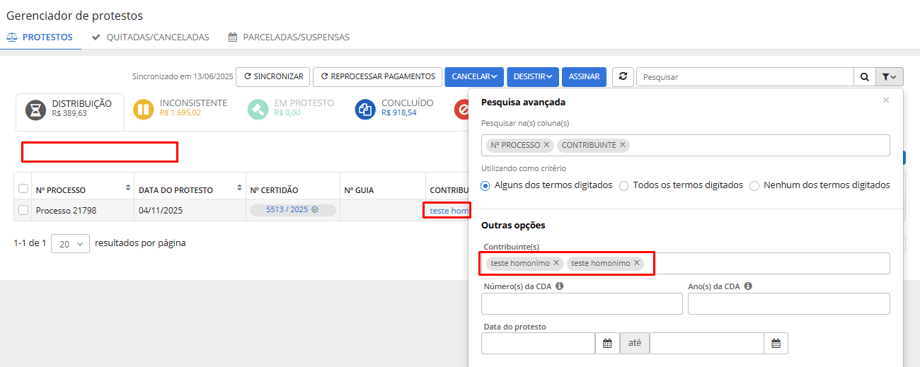This screenshot has width=920, height=367.
Task: Close the Pesquisa avançada panel
Action: pyautogui.click(x=886, y=100)
